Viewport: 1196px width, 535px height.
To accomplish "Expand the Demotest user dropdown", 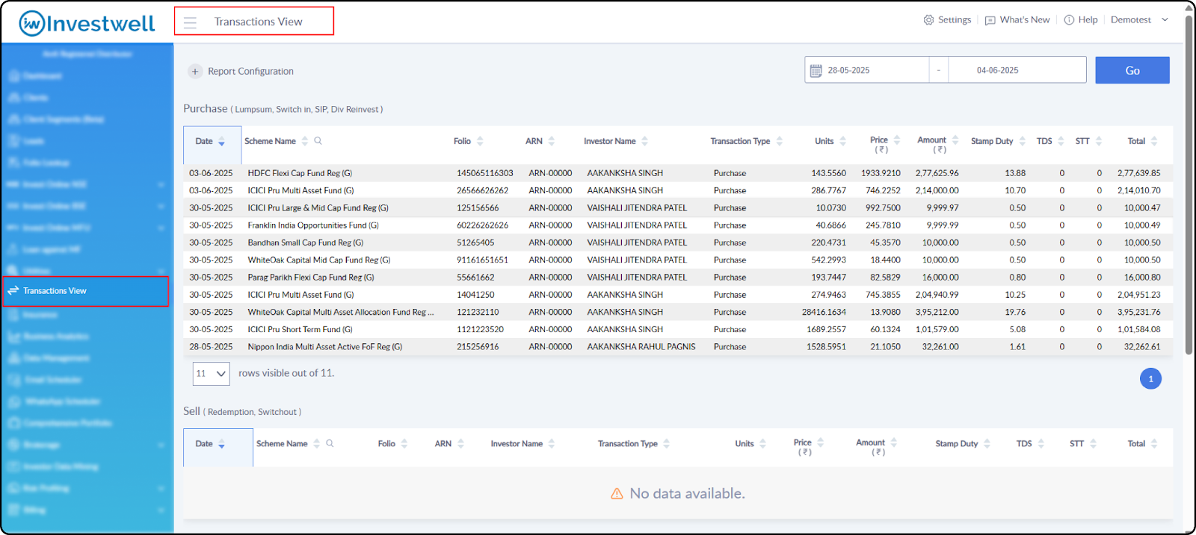I will pos(1139,20).
